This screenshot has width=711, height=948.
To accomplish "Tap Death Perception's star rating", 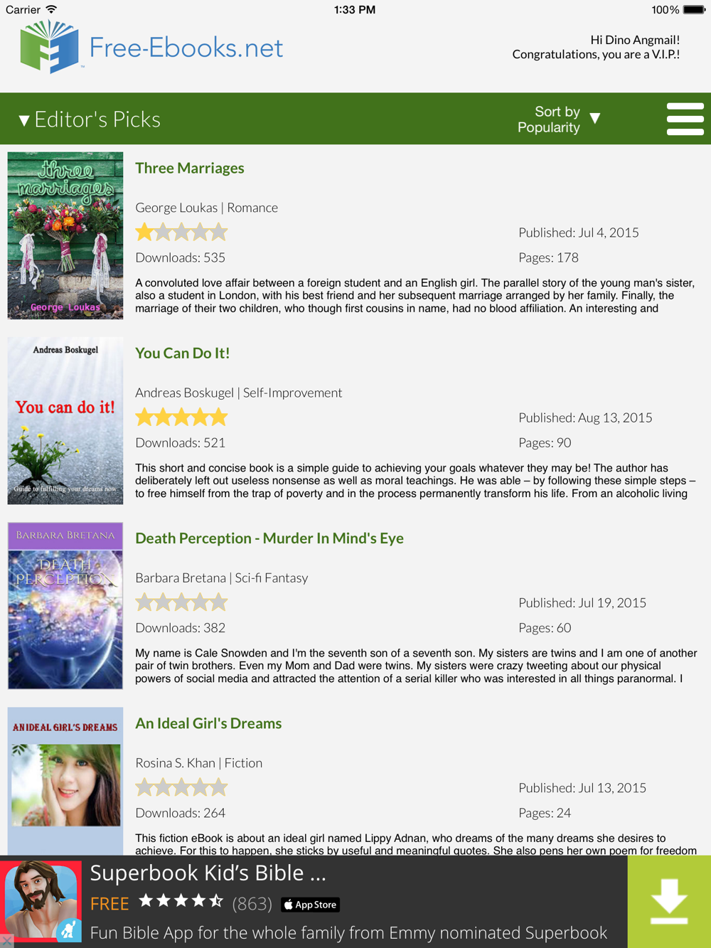I will [181, 602].
